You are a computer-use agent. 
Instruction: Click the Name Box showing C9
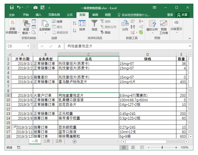(16, 46)
